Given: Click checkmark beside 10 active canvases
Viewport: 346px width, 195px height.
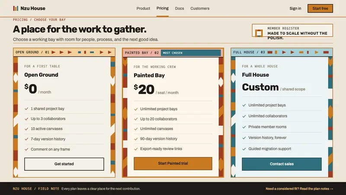Looking at the screenshot, I should 26,129.
